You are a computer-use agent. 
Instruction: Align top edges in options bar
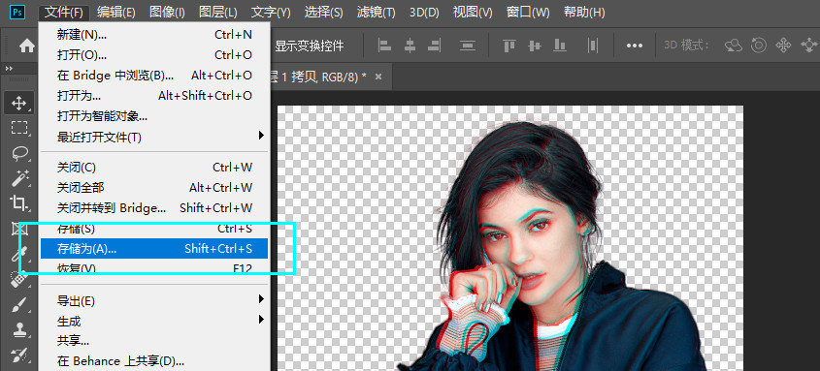(x=509, y=46)
